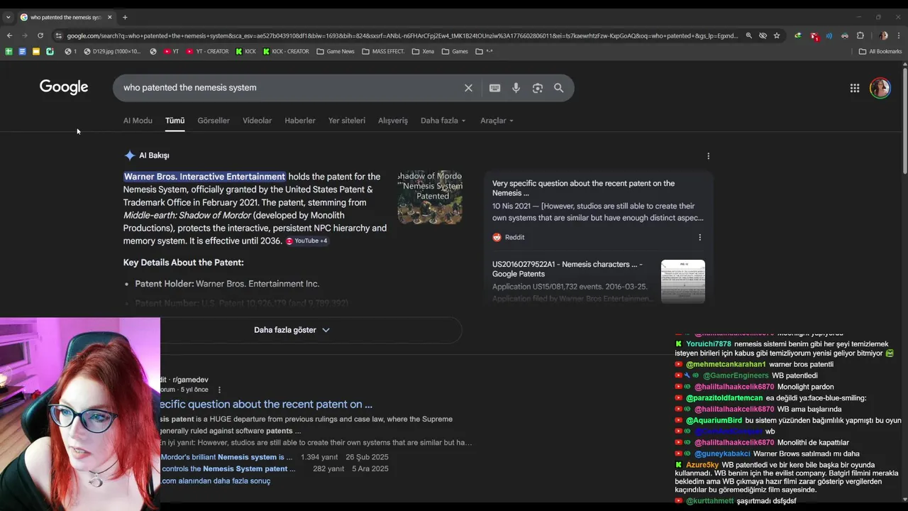Reload the current page

point(40,35)
